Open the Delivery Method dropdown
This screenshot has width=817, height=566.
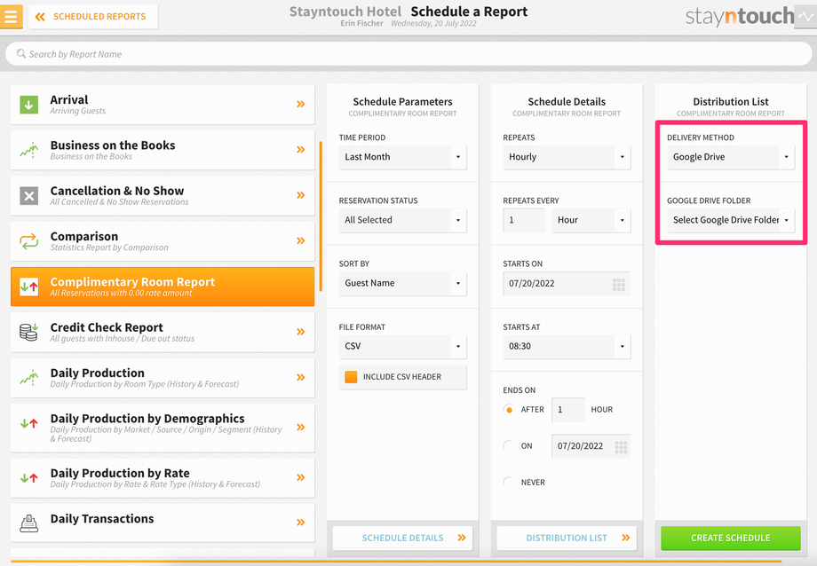(731, 157)
